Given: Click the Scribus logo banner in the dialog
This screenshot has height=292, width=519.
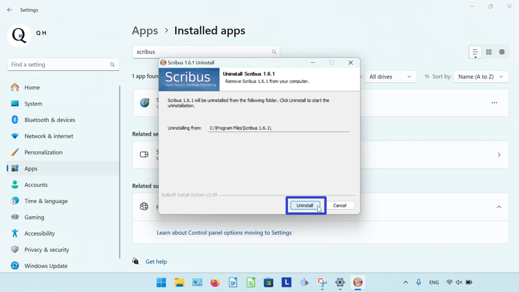Looking at the screenshot, I should (x=189, y=79).
